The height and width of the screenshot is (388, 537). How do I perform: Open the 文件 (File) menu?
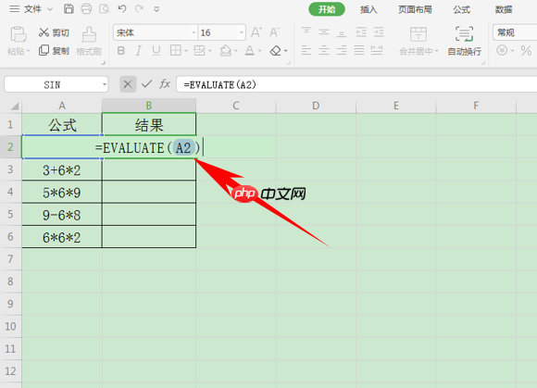32,9
